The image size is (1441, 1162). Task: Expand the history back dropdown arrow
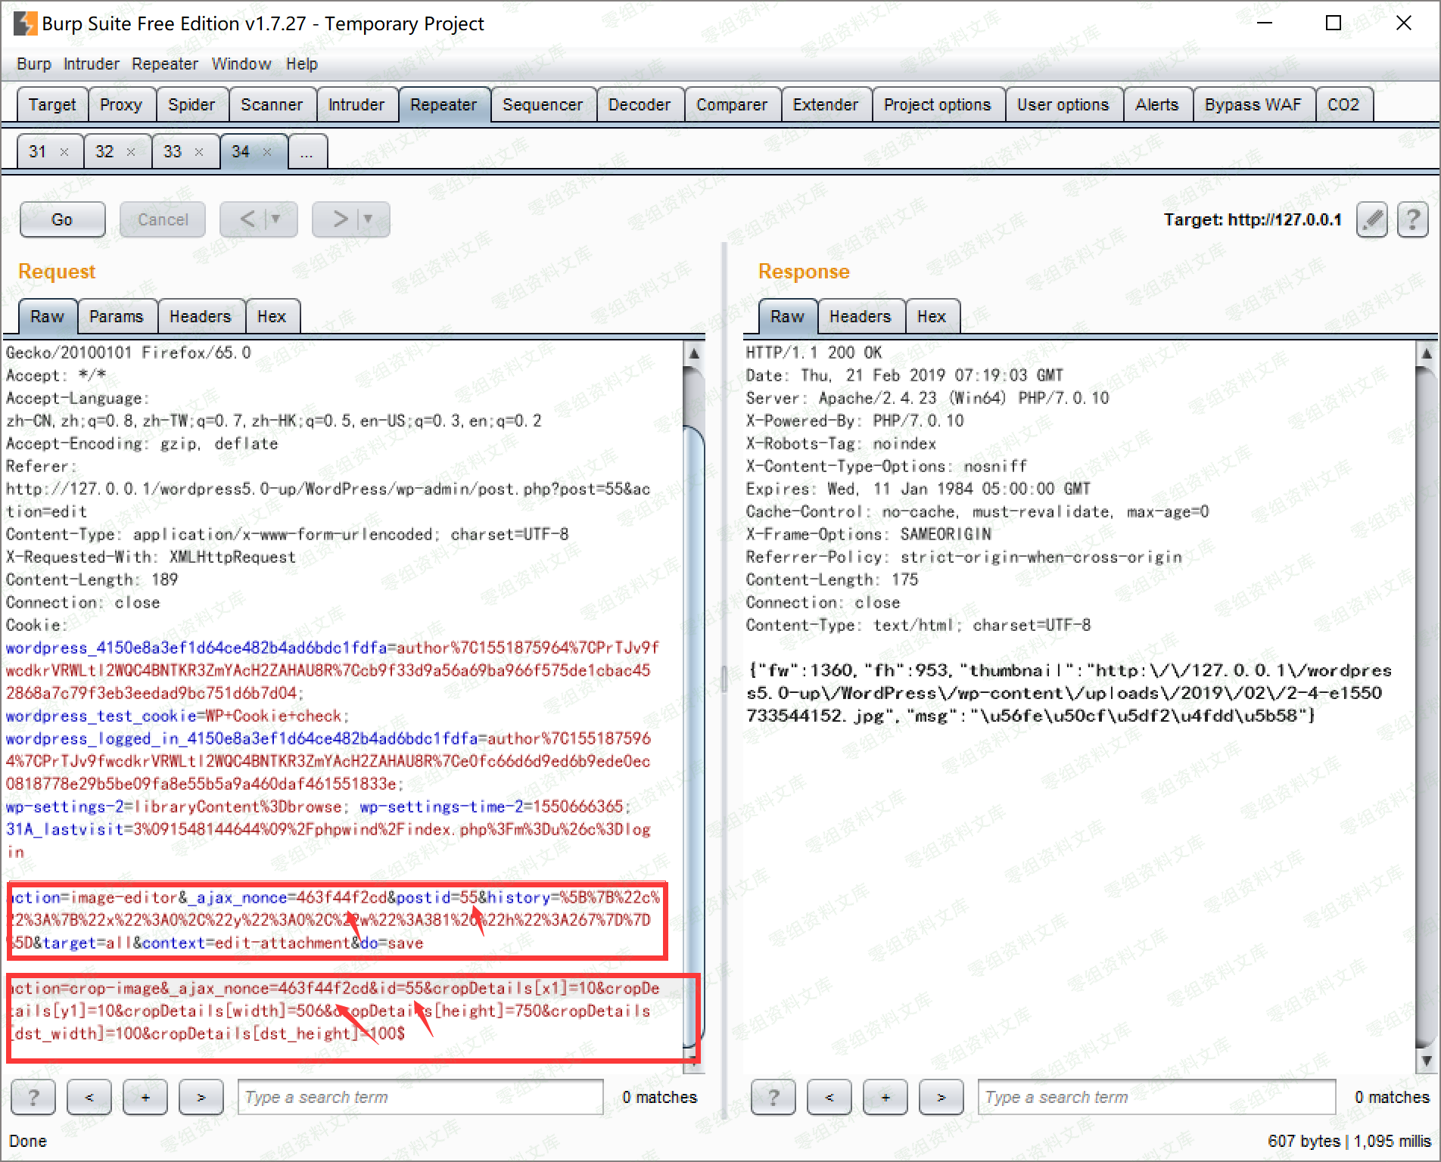(276, 219)
